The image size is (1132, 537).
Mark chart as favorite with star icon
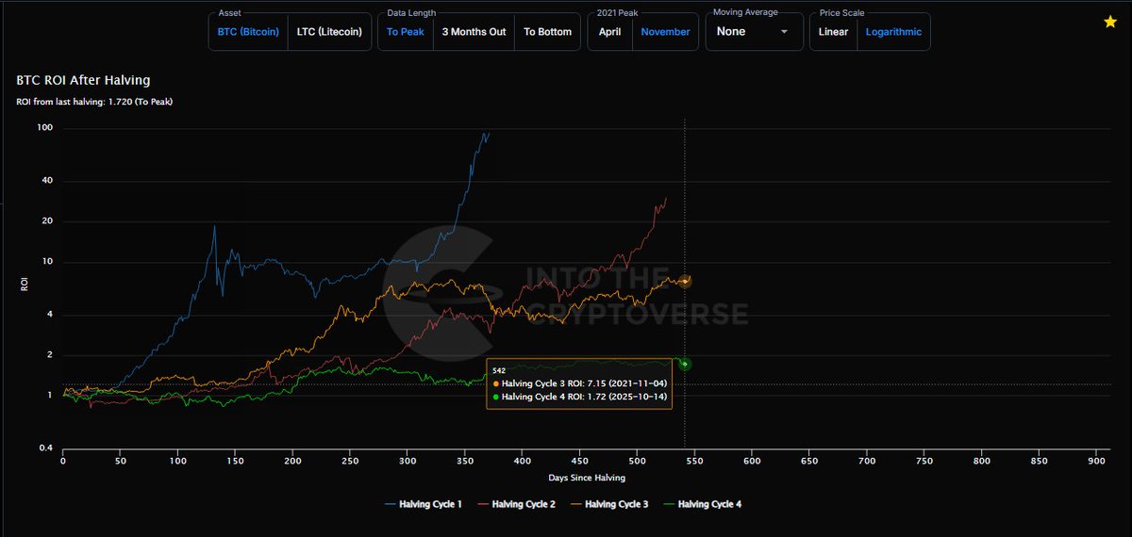pyautogui.click(x=1110, y=22)
